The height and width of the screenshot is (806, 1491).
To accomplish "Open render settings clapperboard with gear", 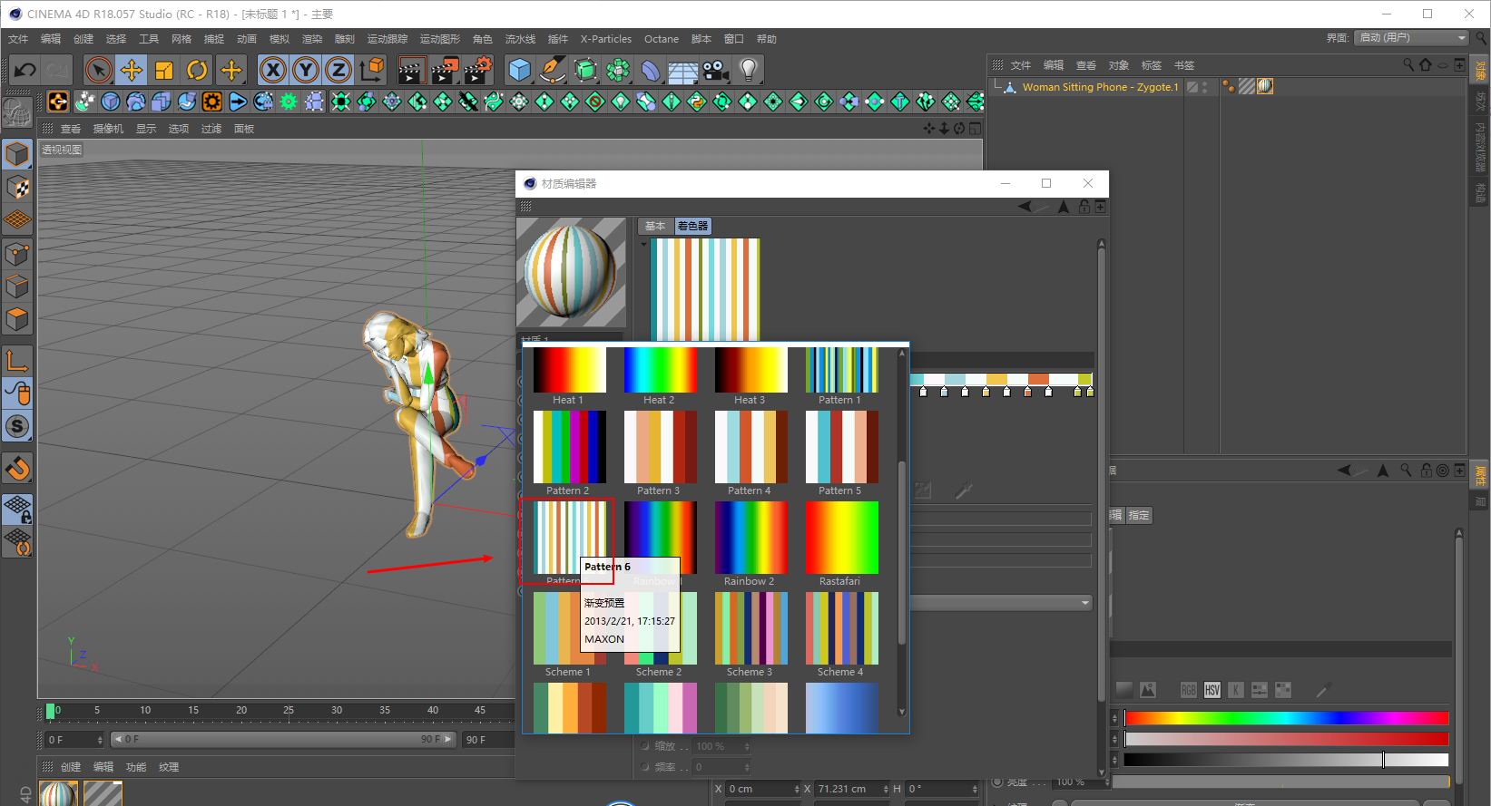I will pyautogui.click(x=478, y=70).
